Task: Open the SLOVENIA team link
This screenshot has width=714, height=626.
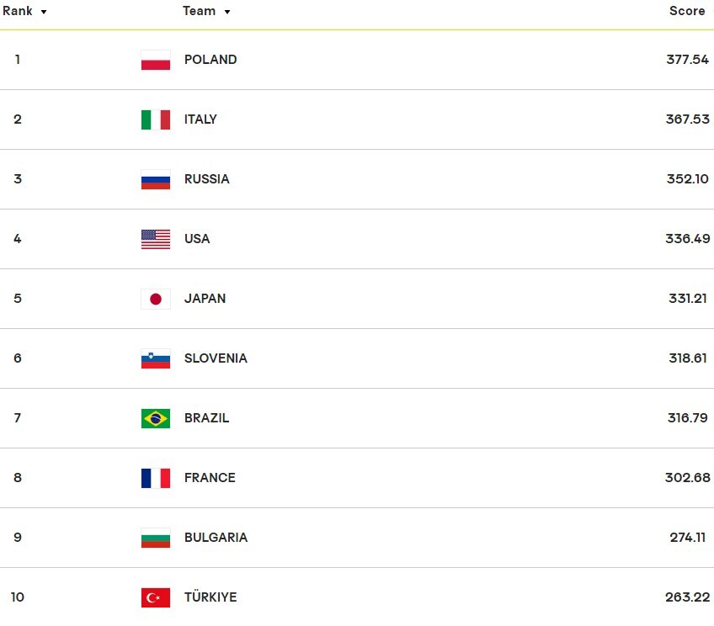Action: (216, 358)
